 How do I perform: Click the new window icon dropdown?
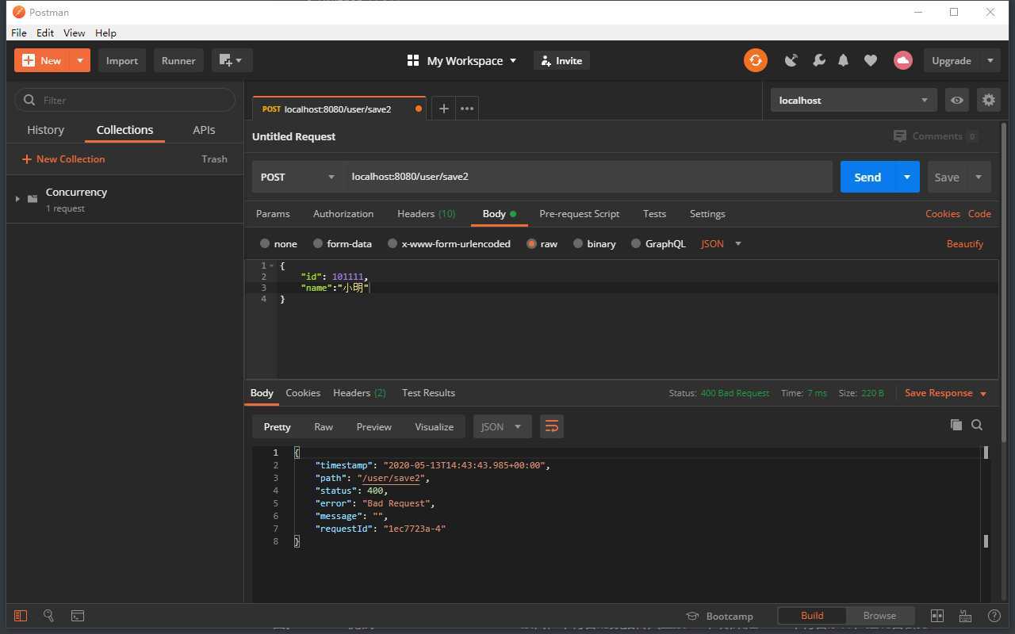(x=232, y=60)
